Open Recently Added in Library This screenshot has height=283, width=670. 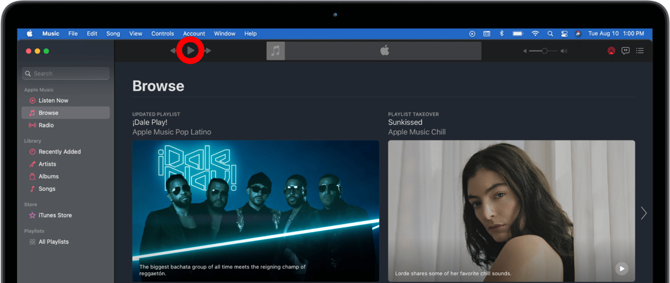[59, 151]
